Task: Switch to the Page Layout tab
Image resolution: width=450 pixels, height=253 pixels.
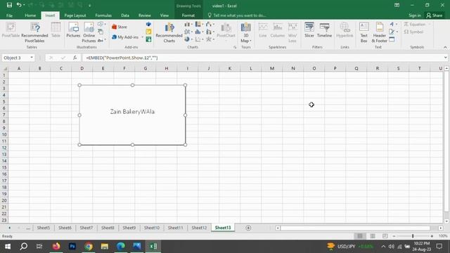Action: pos(75,15)
